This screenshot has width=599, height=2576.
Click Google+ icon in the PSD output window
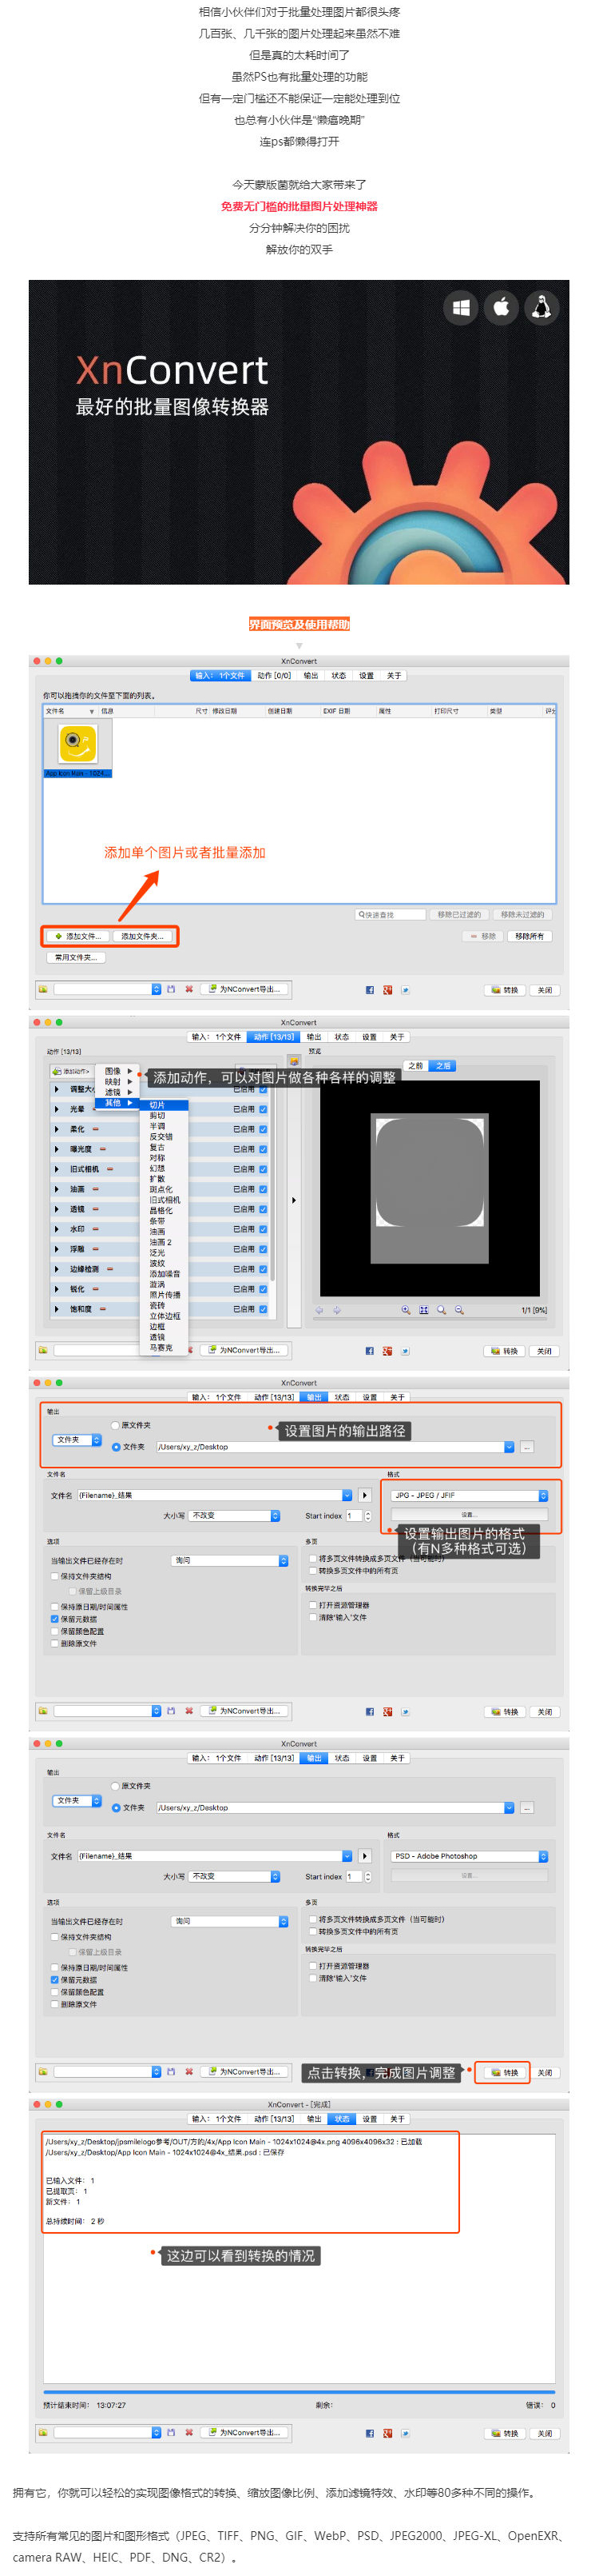click(387, 2072)
